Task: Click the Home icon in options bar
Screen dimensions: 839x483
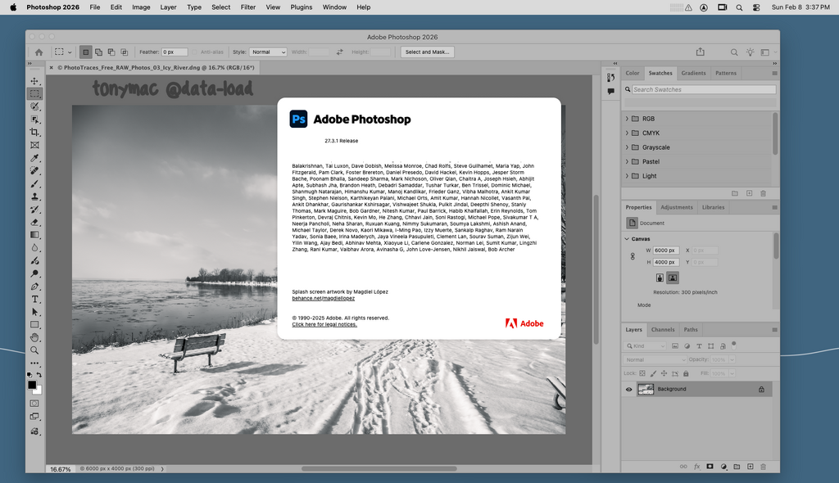Action: click(x=39, y=52)
